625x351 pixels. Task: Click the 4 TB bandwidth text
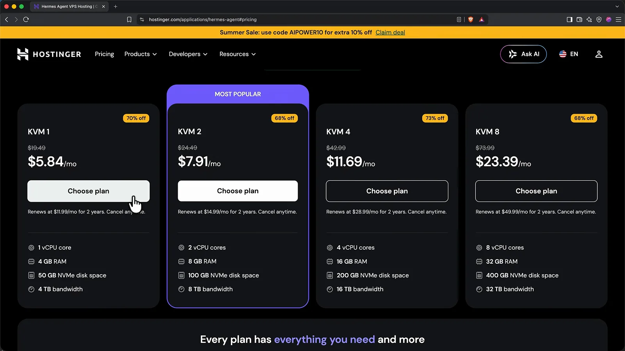click(x=60, y=289)
